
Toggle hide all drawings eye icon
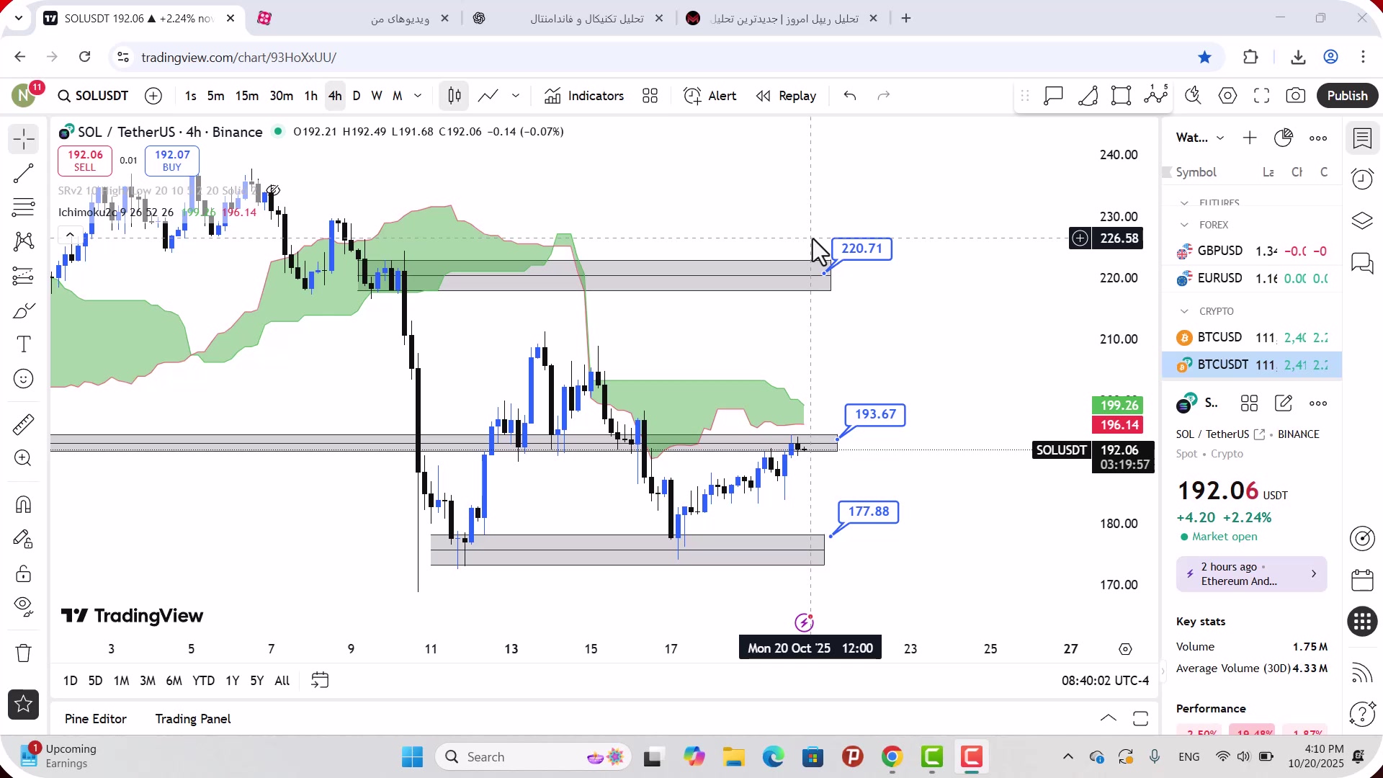pos(23,607)
